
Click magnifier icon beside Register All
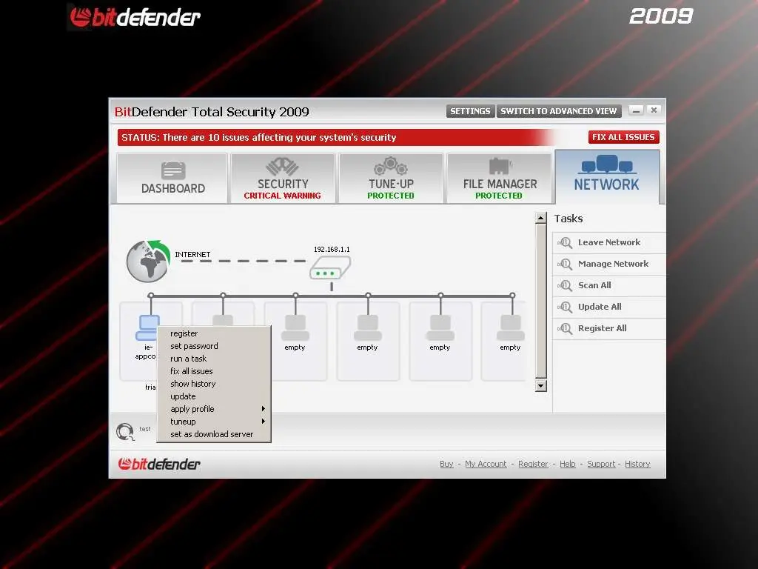pos(565,328)
